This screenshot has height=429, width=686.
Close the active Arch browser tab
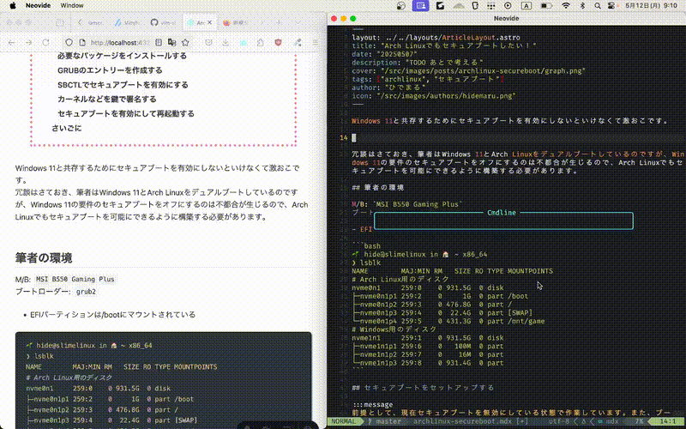[x=209, y=23]
